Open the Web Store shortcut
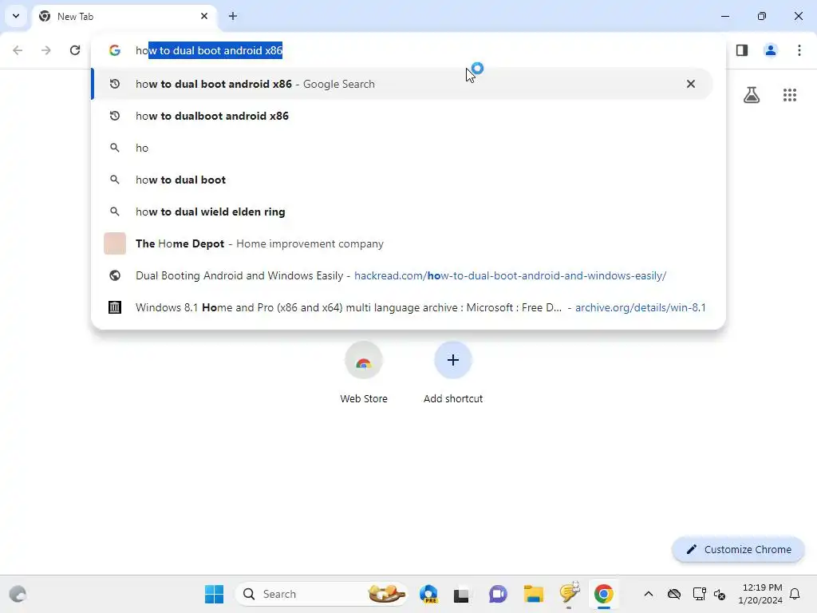The height and width of the screenshot is (613, 817). [x=364, y=373]
